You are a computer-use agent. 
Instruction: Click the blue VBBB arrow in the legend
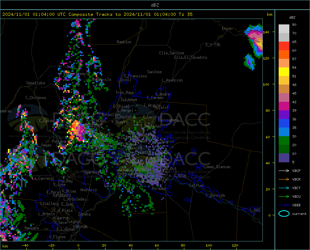284,205
